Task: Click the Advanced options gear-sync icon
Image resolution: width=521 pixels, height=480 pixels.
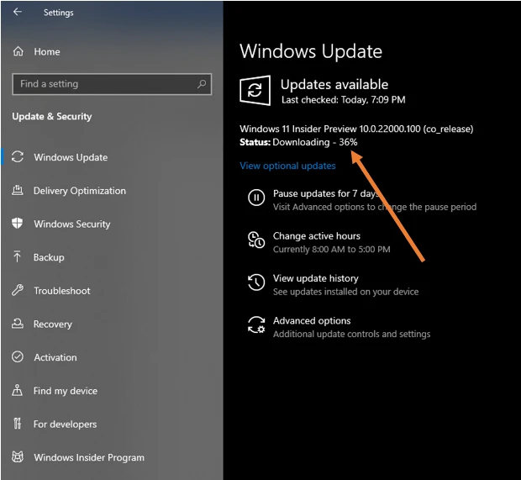Action: [256, 324]
